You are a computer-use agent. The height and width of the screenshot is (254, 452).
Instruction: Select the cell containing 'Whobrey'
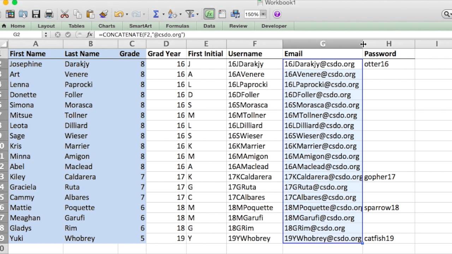91,238
